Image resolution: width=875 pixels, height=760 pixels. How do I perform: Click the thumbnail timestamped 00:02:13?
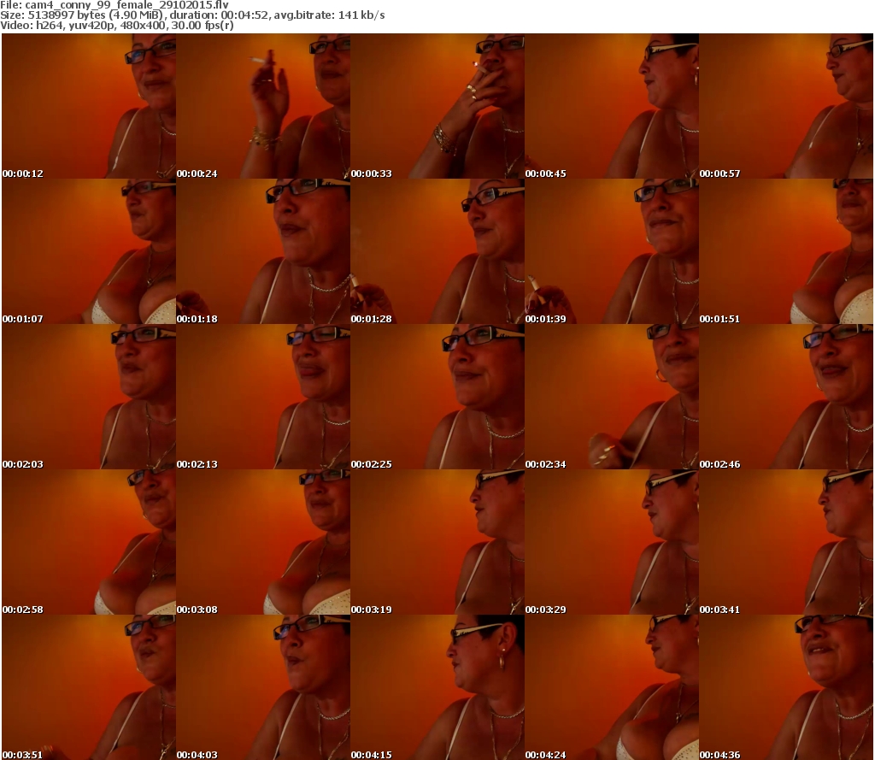263,397
